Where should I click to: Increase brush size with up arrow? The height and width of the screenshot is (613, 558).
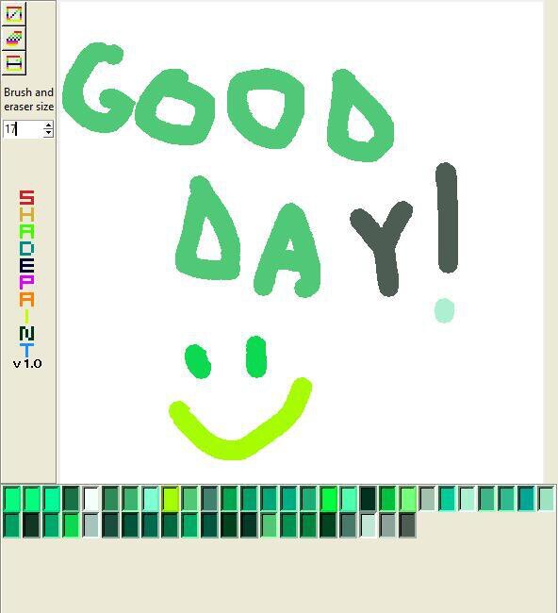point(48,125)
